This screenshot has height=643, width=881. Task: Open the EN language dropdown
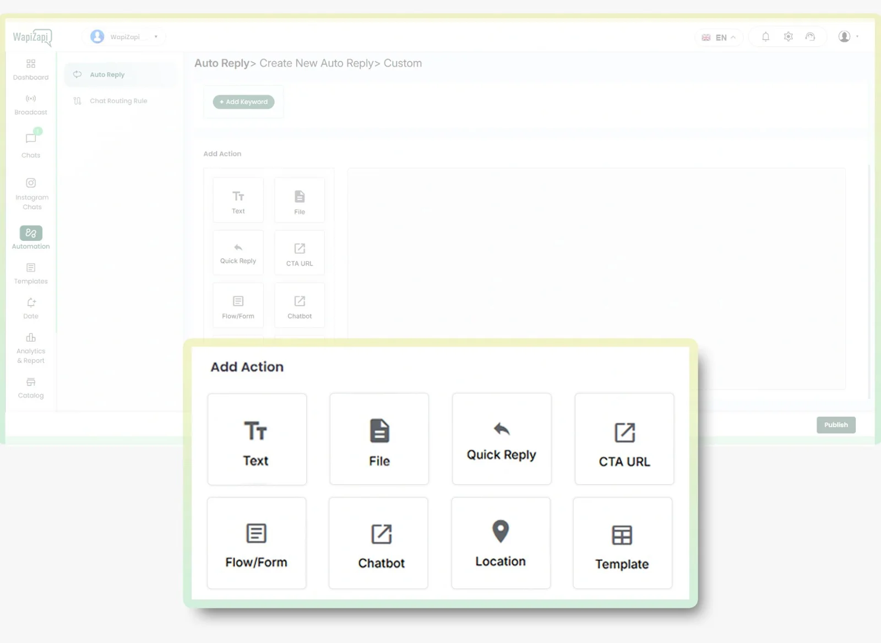(x=719, y=37)
